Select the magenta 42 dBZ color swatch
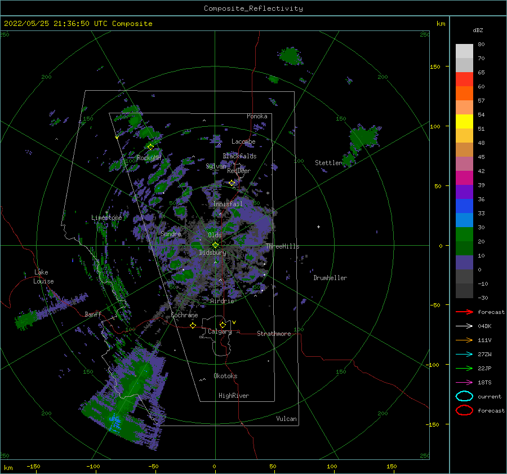The image size is (507, 474). coord(464,178)
